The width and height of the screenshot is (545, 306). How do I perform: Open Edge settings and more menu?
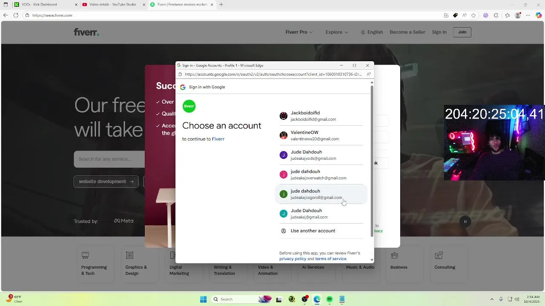click(x=528, y=15)
